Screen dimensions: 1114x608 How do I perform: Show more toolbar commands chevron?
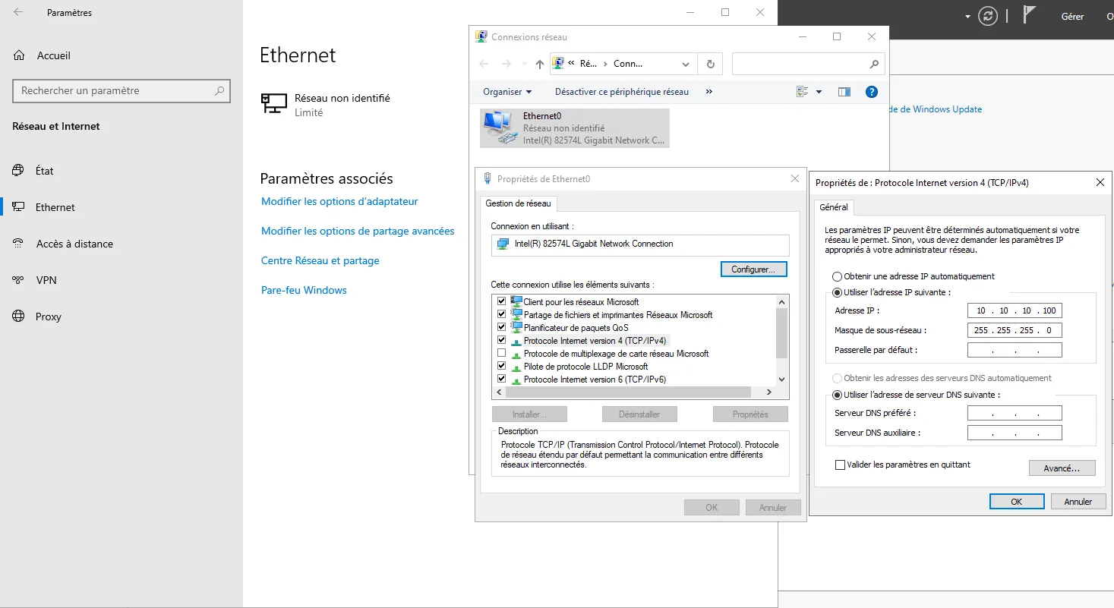709,92
